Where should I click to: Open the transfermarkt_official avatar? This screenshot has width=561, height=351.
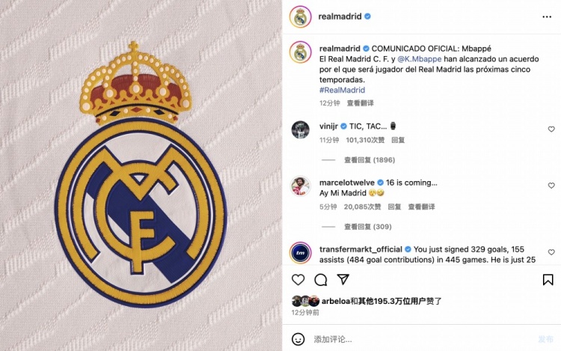tap(300, 253)
